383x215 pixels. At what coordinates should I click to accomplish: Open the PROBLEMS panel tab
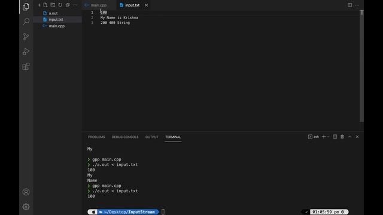click(96, 137)
